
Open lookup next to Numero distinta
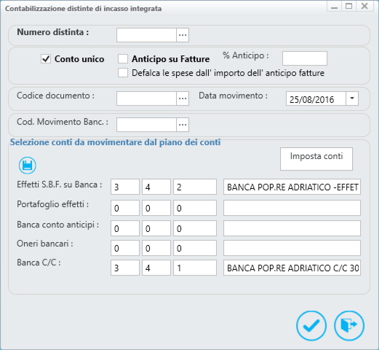pos(183,35)
